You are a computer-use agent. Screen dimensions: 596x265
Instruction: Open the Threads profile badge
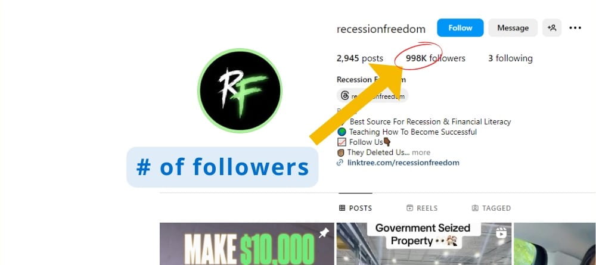372,96
